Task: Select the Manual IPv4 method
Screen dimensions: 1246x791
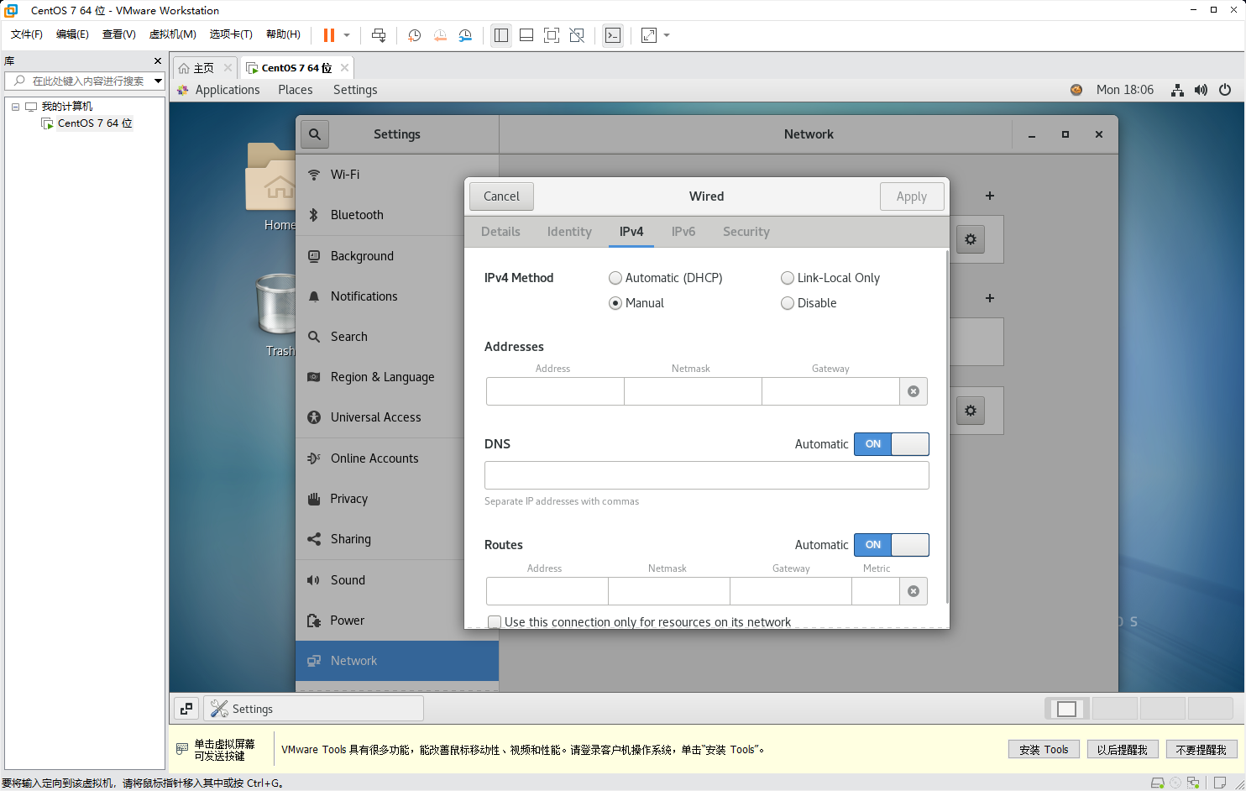Action: pos(615,303)
